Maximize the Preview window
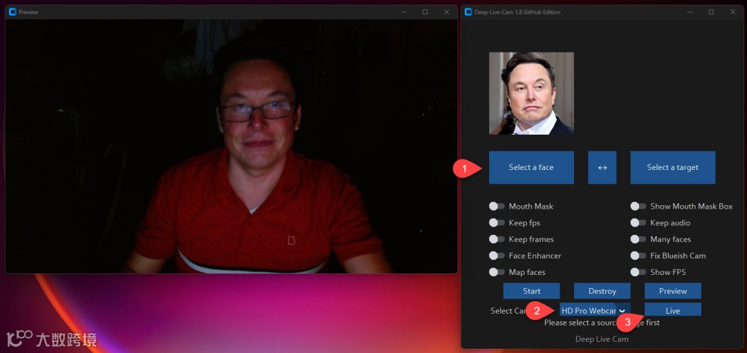 [425, 12]
